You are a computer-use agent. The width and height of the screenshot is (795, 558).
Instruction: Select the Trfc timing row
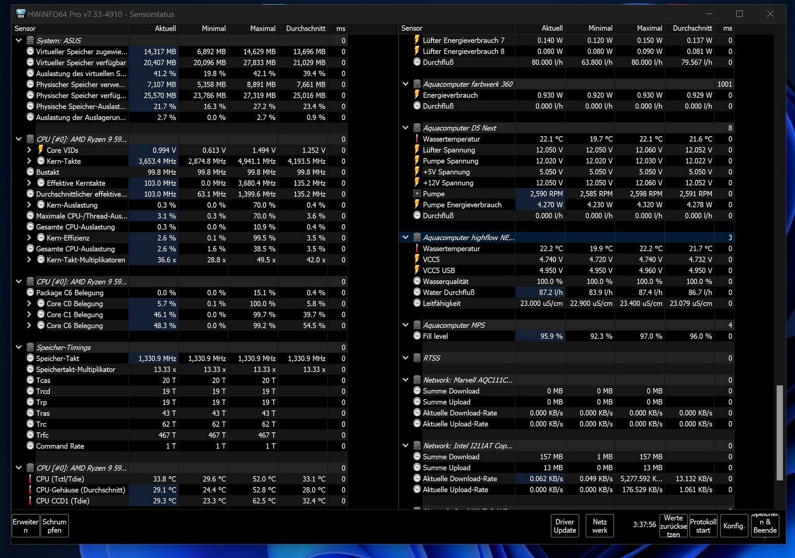pos(179,435)
